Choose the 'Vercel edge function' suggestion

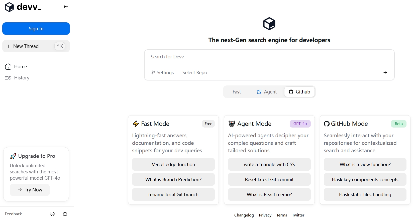click(173, 164)
